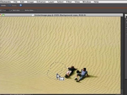Click the Feather pixel value field

point(6,10)
